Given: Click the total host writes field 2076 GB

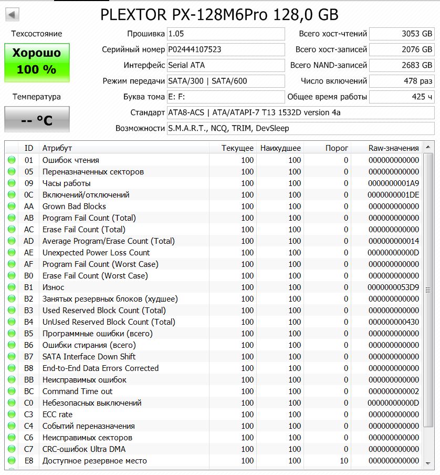Looking at the screenshot, I should tap(402, 50).
